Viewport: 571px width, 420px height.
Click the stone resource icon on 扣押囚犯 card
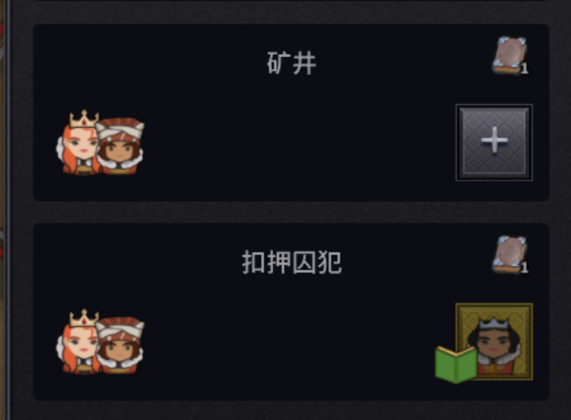point(510,254)
